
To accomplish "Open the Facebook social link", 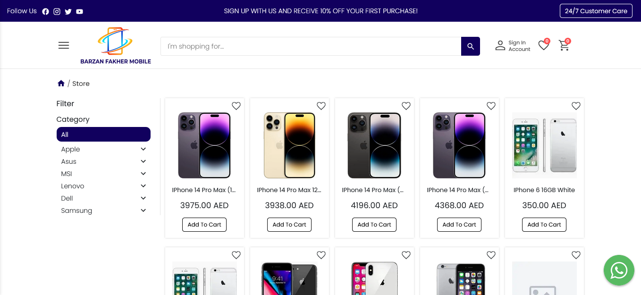I will (x=45, y=11).
